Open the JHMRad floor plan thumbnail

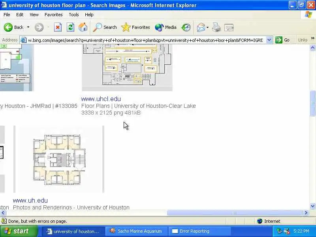coord(17,68)
